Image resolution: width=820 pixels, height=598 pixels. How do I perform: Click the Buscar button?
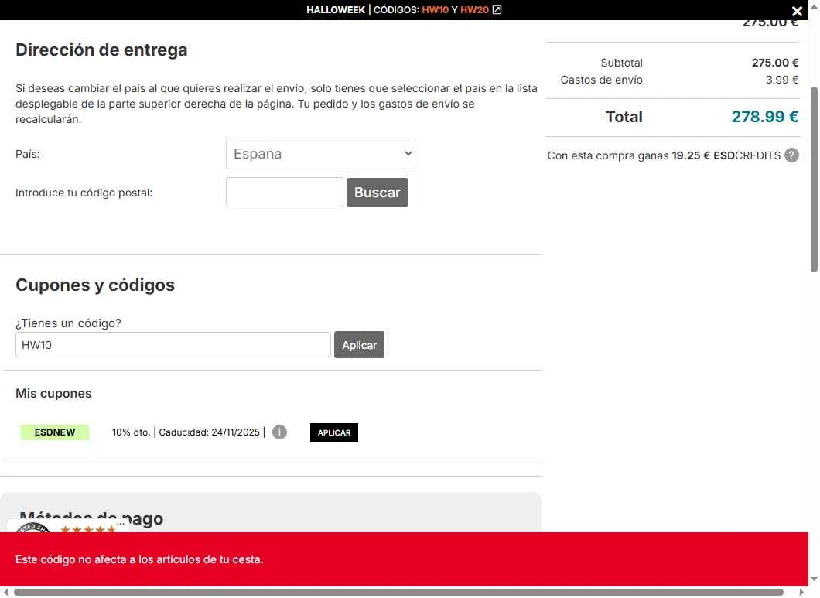[377, 192]
